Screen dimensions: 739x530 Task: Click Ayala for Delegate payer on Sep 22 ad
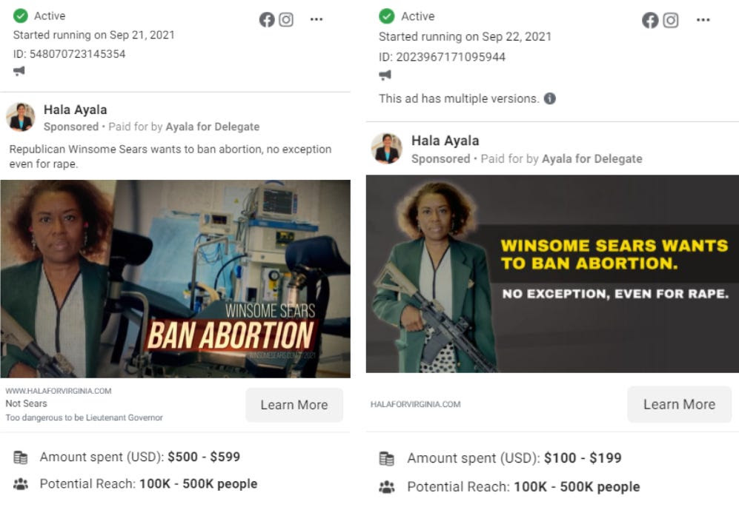(592, 158)
